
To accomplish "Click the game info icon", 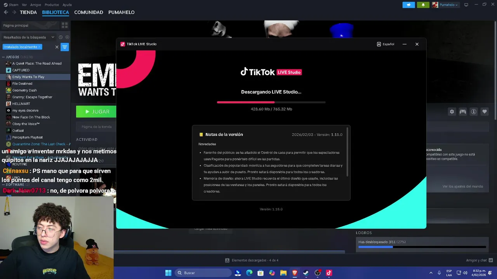I will point(474,112).
